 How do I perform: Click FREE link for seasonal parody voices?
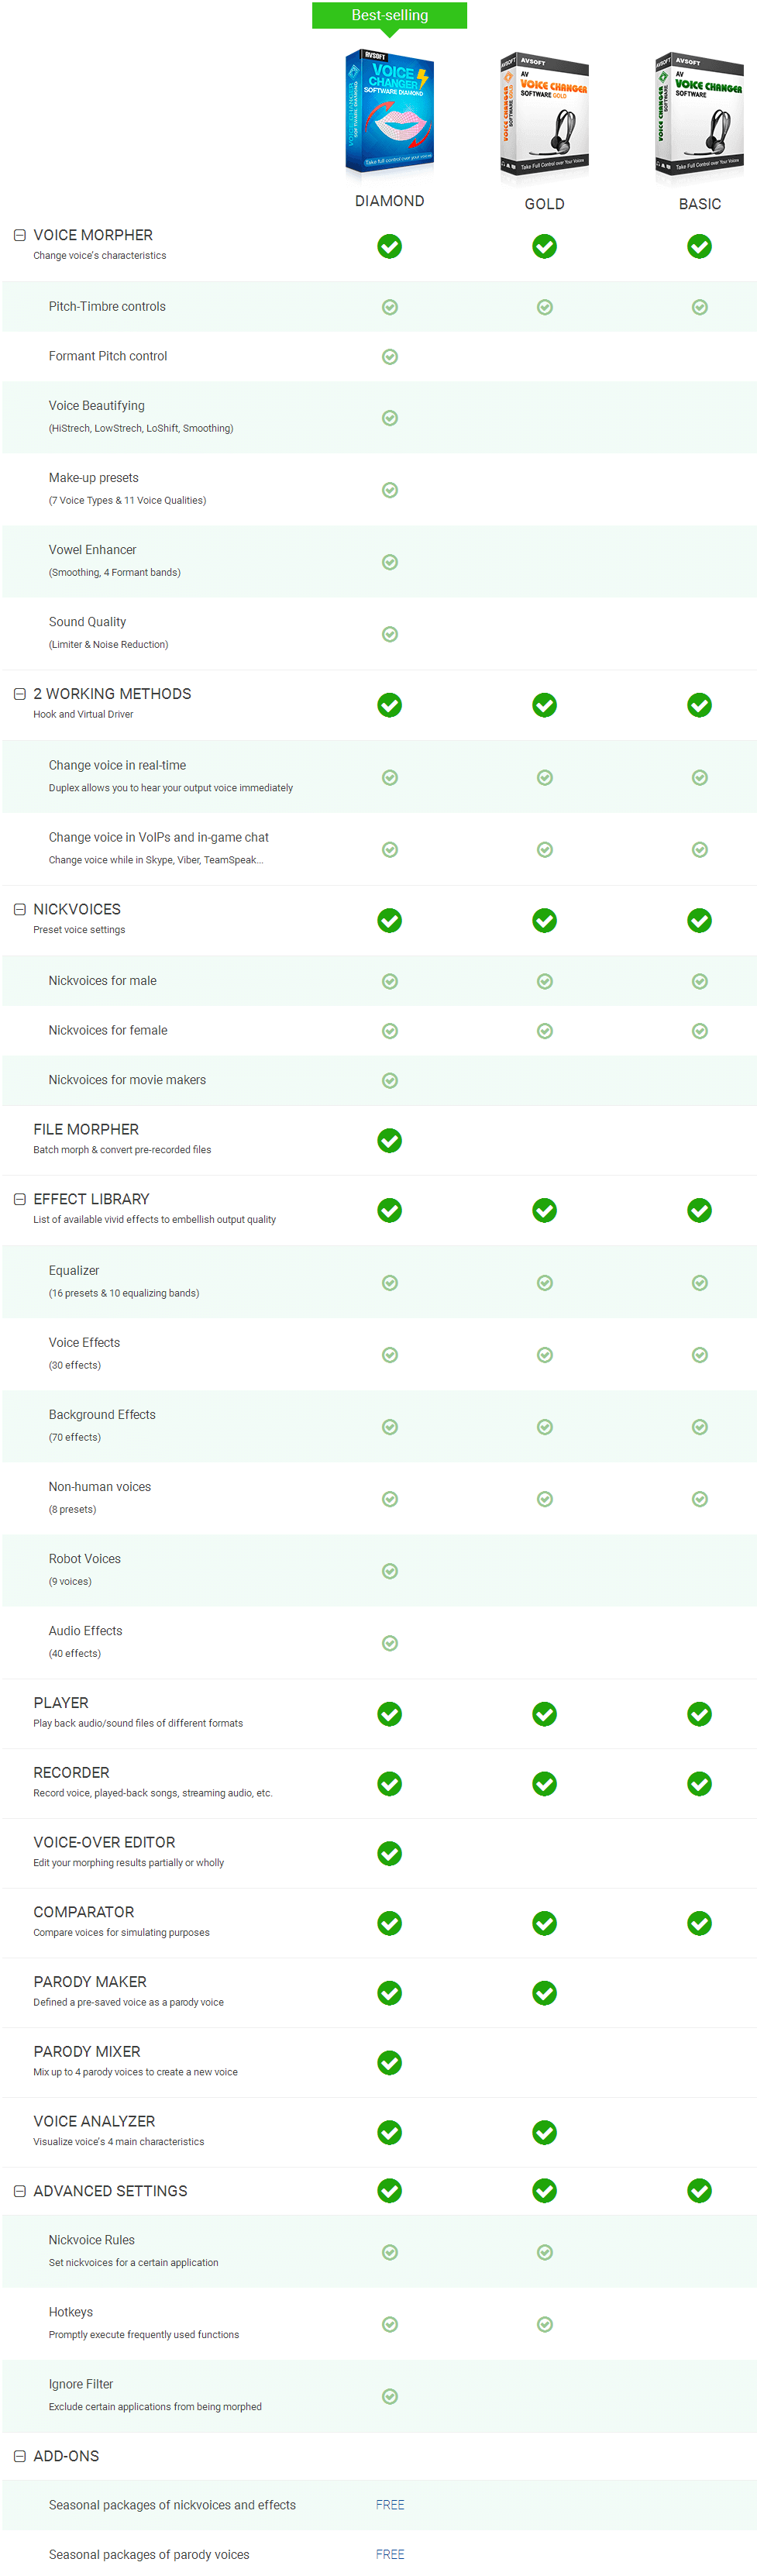tap(390, 2554)
